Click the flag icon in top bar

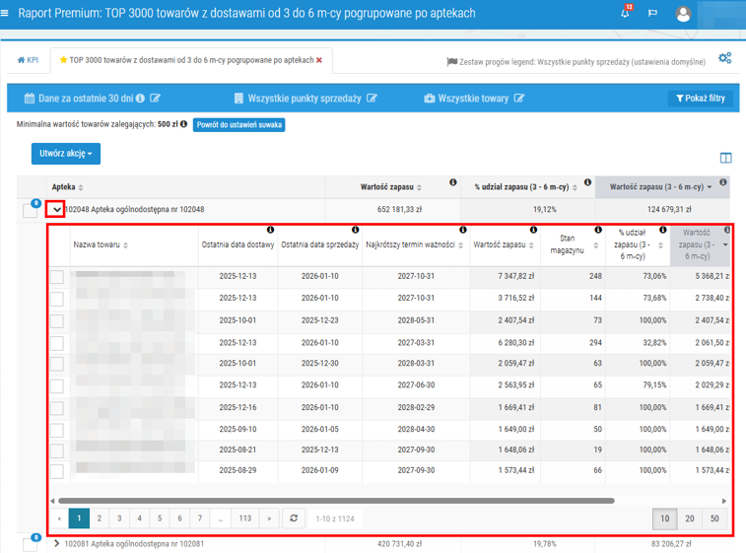pyautogui.click(x=651, y=14)
